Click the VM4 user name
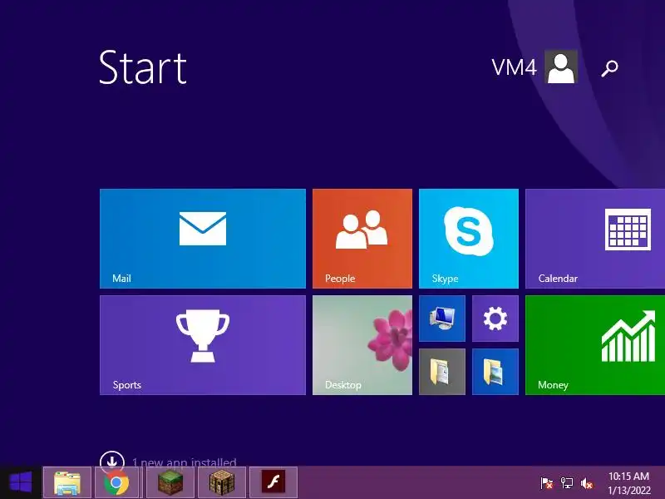665x499 pixels. [x=514, y=67]
